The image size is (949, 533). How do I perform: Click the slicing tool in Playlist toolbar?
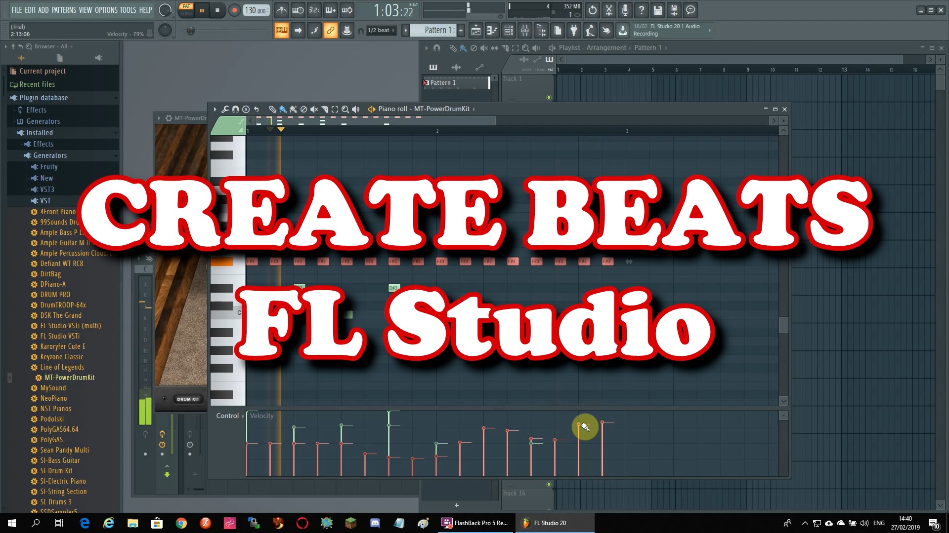tap(505, 48)
